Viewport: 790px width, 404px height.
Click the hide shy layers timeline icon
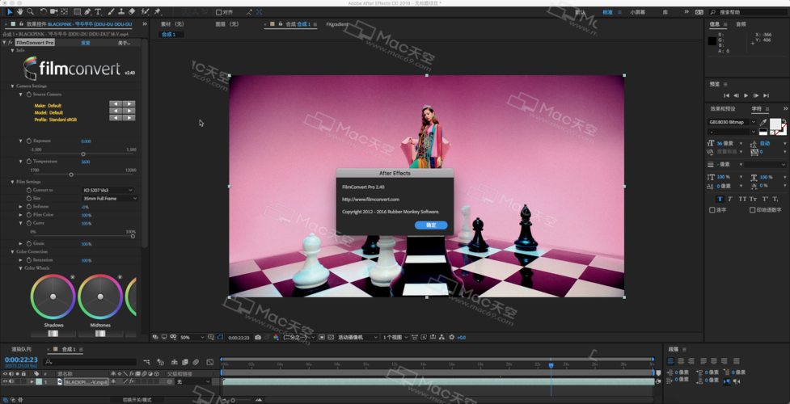point(175,362)
